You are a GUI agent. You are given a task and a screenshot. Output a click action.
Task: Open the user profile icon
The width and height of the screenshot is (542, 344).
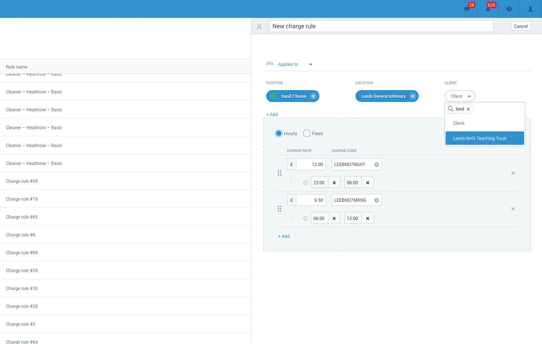(530, 9)
